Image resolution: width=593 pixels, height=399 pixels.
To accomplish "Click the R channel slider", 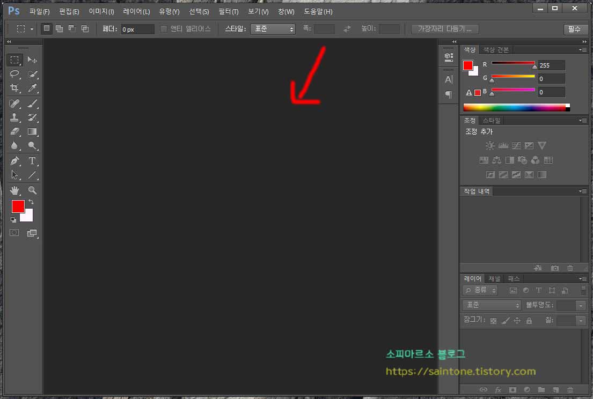I will 513,63.
